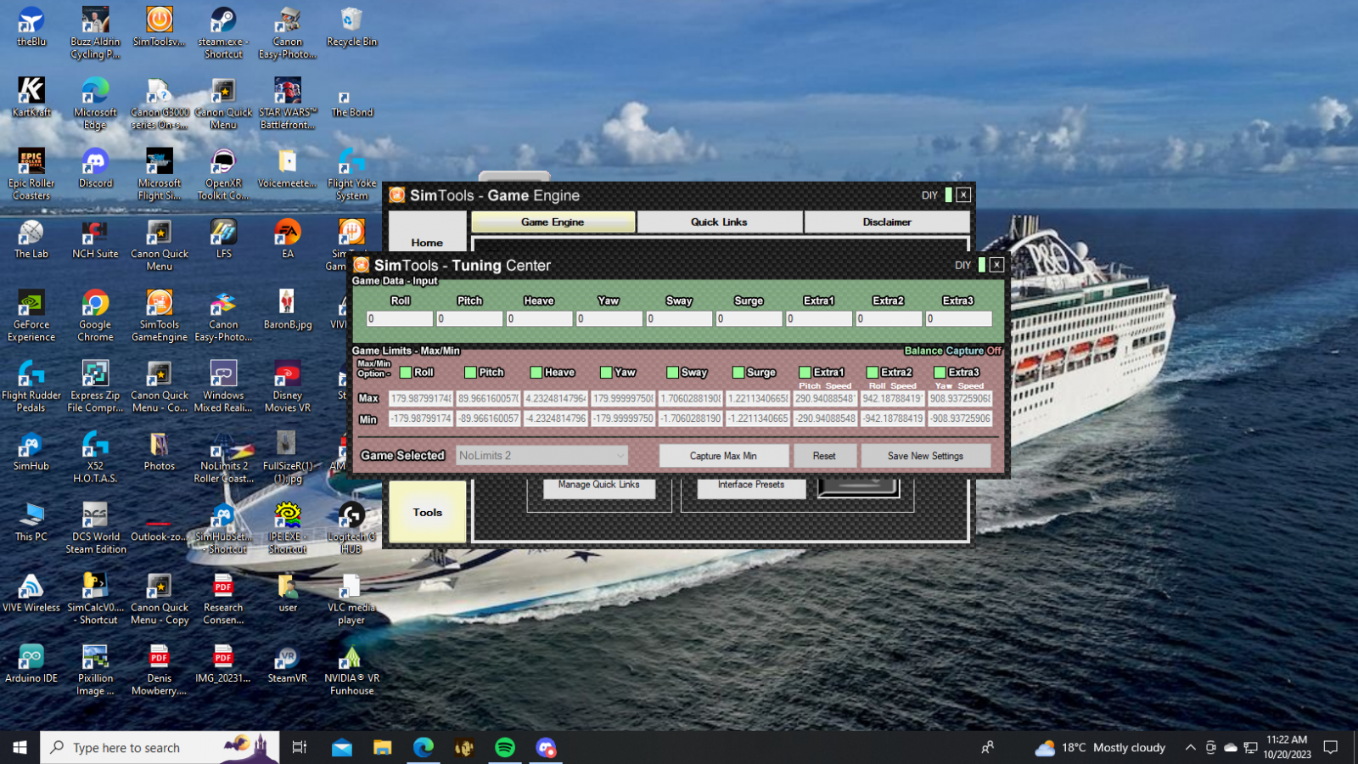Screen dimensions: 1358x764
Task: Open the SimTools GameEngine desktop shortcut
Action: tap(159, 310)
